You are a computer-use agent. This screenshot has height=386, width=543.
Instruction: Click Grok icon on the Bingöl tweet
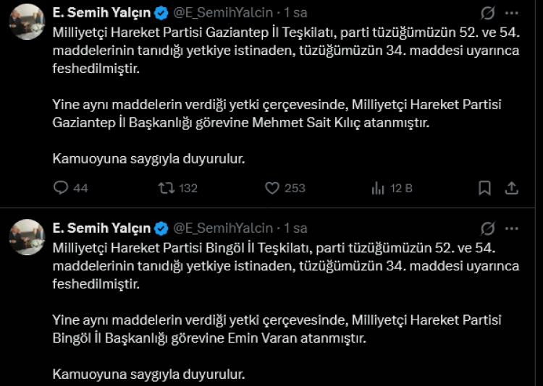coord(487,228)
